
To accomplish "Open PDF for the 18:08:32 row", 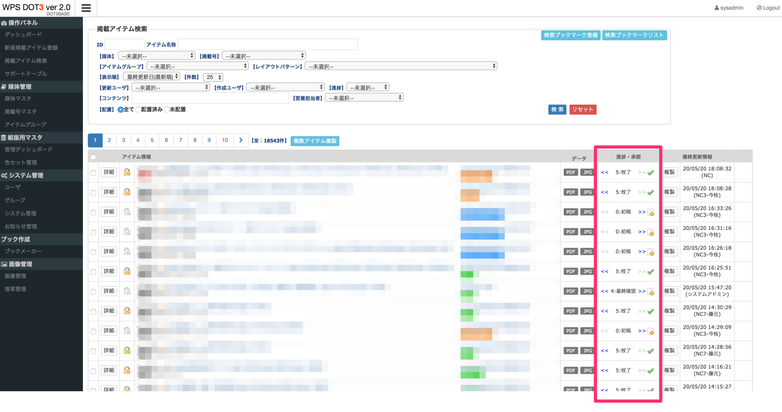I will [x=570, y=172].
